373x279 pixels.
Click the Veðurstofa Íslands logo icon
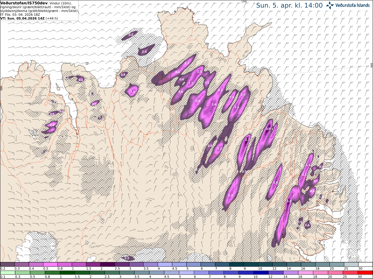(330, 5)
